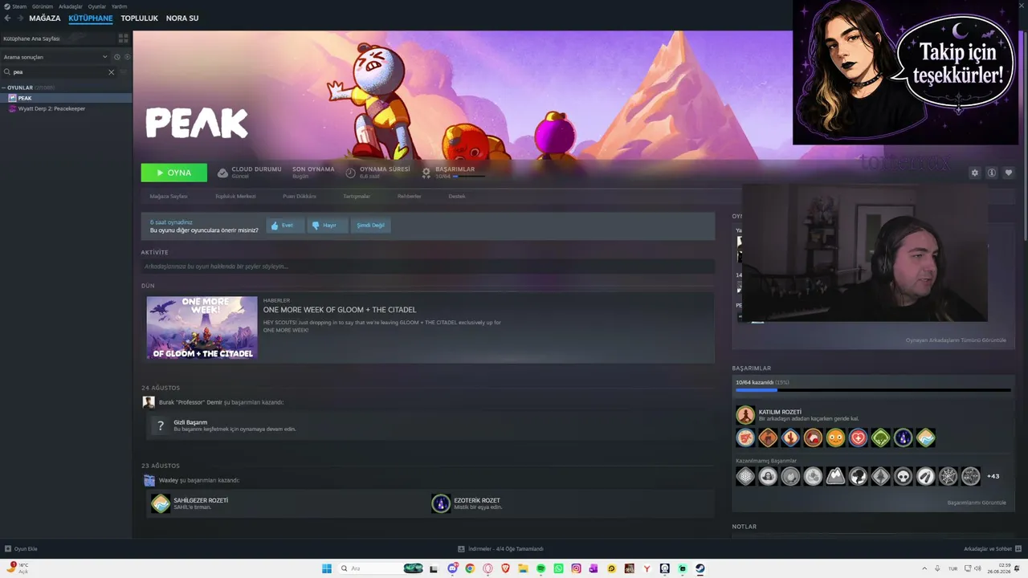1028x578 pixels.
Task: Open the İndirmeler downloads status
Action: (x=500, y=549)
